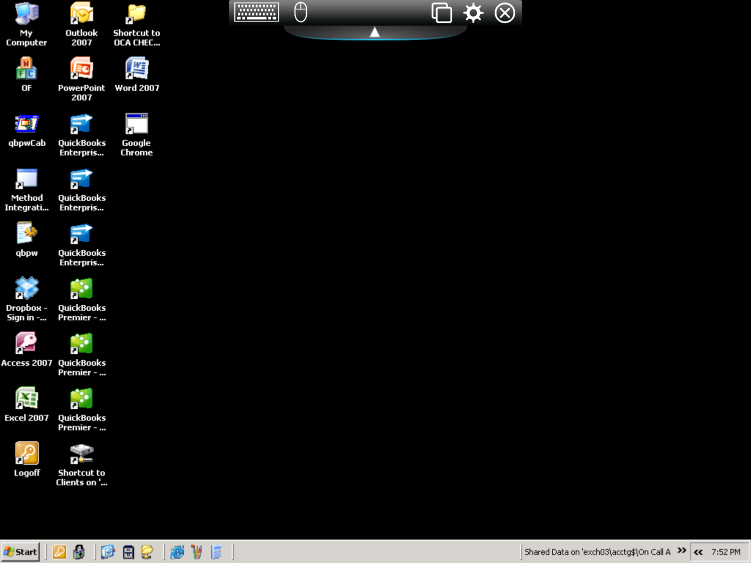Select the Google Chrome shortcut
The width and height of the screenshot is (751, 563).
click(137, 135)
